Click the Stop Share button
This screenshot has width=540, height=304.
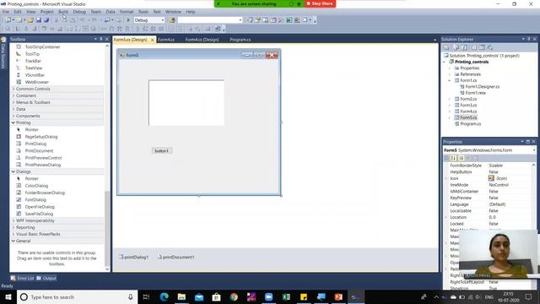coord(320,3)
